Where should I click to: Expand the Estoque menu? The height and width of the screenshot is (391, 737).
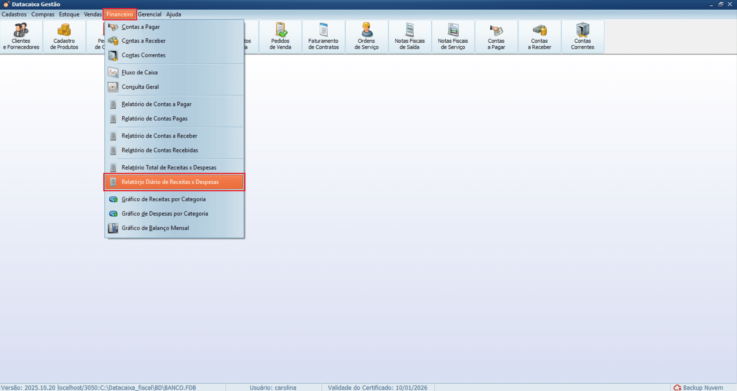tap(69, 15)
